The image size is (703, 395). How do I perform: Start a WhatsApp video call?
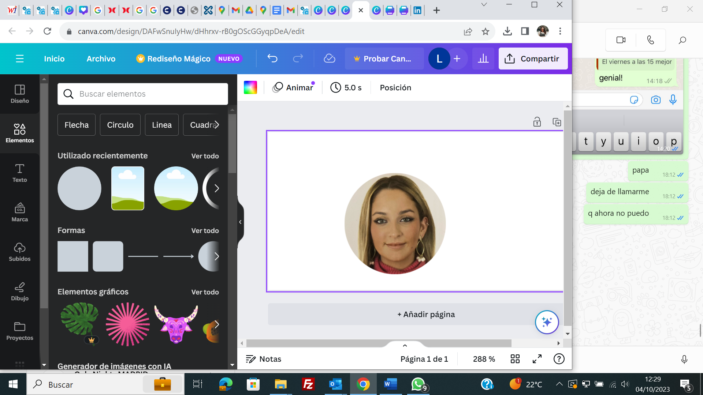621,40
